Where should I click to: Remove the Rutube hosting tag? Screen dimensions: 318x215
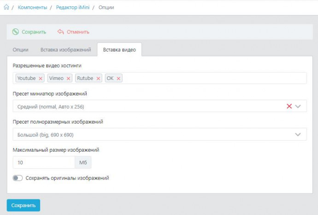tap(98, 79)
